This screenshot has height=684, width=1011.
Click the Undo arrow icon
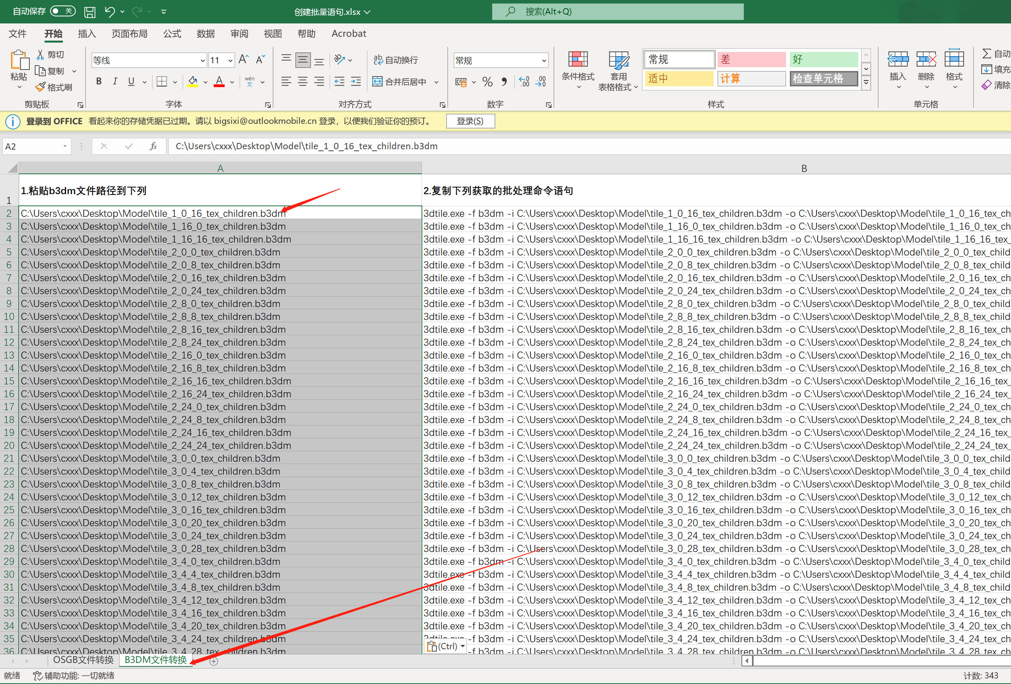click(110, 12)
